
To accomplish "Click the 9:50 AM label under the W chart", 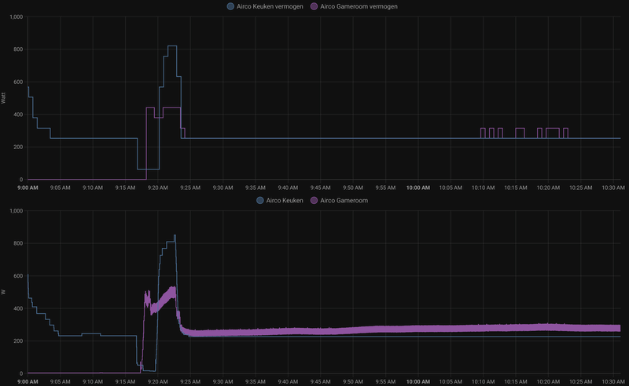I will click(x=352, y=381).
